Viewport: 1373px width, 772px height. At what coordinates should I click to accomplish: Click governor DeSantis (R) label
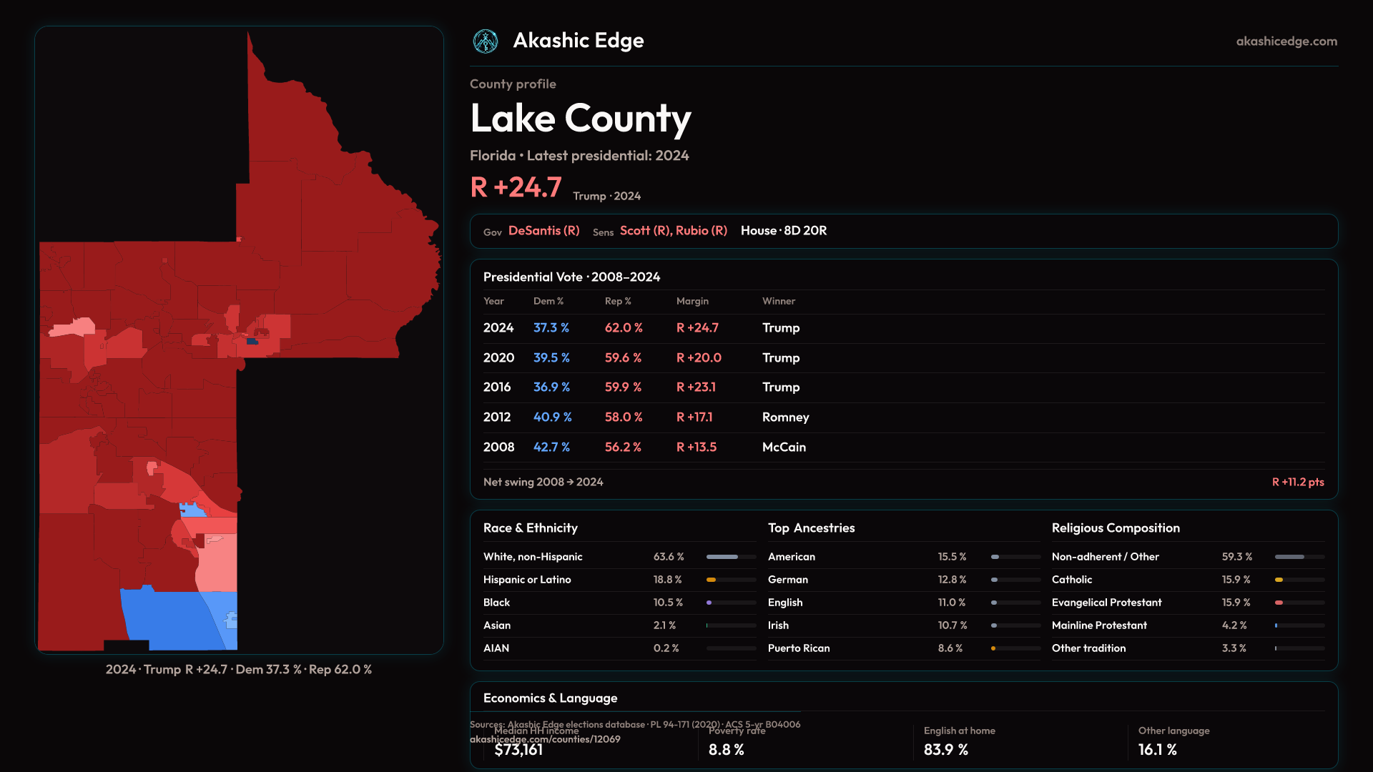click(x=543, y=231)
